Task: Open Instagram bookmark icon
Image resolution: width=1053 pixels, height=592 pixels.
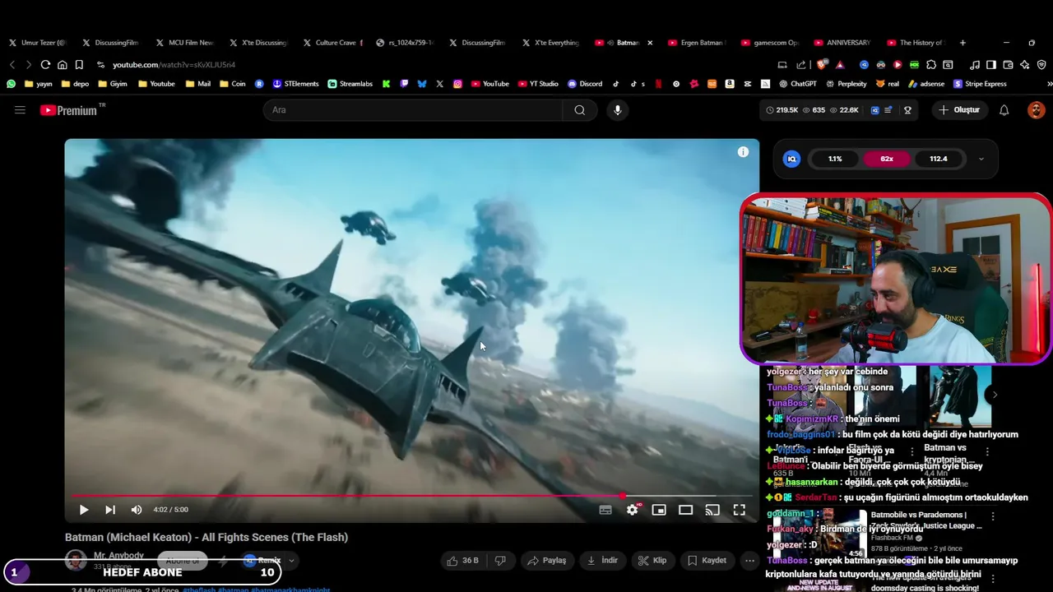Action: pyautogui.click(x=457, y=84)
